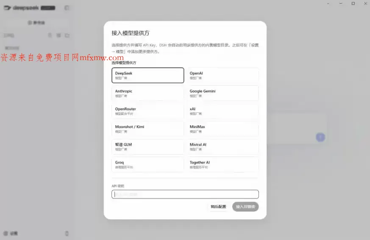370x240 pixels.
Task: Click the folder icon in sidebar section row
Action: tap(67, 36)
